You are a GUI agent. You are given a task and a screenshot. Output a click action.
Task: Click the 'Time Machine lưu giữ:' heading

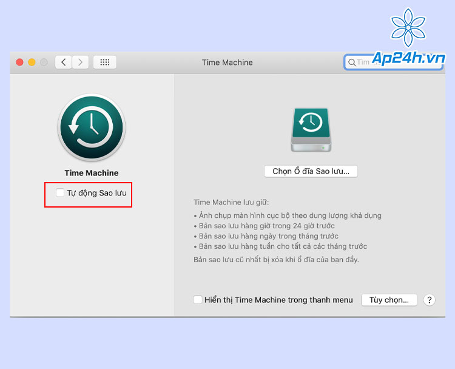(x=231, y=202)
